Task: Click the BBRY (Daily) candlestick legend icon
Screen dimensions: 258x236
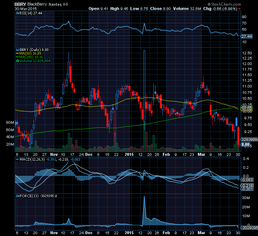Action: coord(17,49)
